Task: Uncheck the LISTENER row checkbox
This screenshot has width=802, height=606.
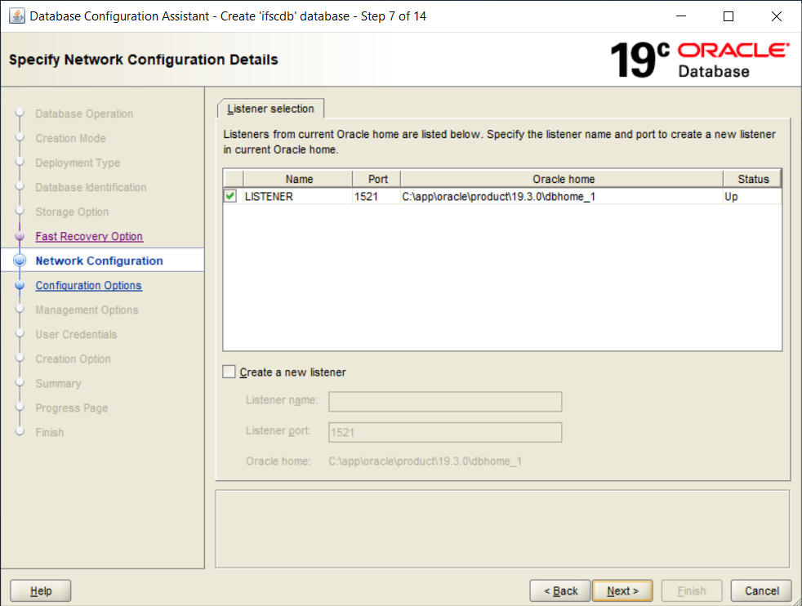Action: (x=231, y=197)
